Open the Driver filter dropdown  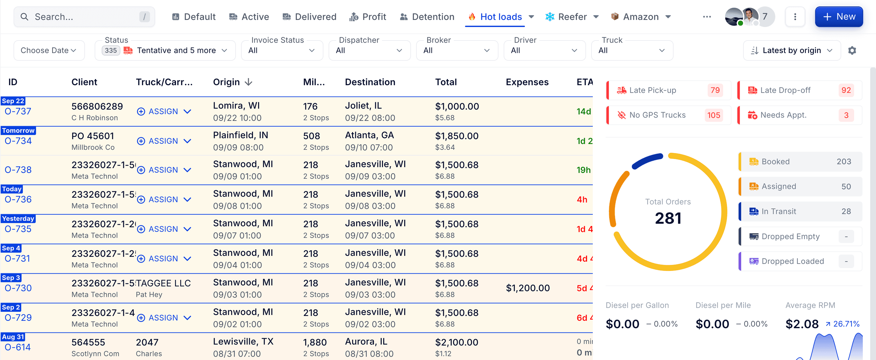coord(545,50)
